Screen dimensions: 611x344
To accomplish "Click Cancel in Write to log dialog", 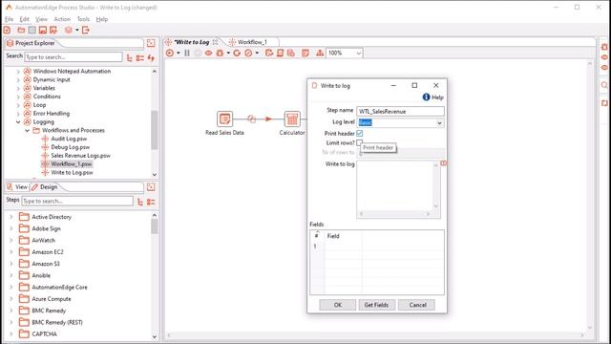I will [x=417, y=305].
